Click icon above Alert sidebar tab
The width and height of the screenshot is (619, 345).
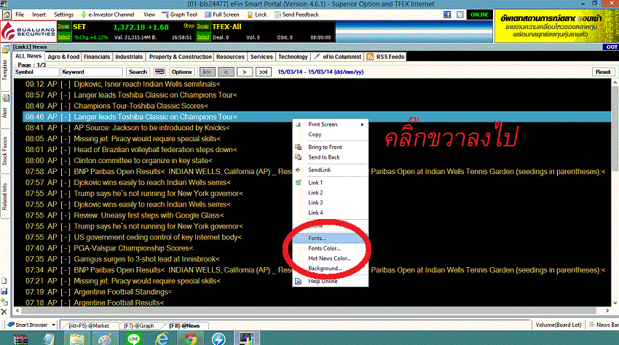5,98
